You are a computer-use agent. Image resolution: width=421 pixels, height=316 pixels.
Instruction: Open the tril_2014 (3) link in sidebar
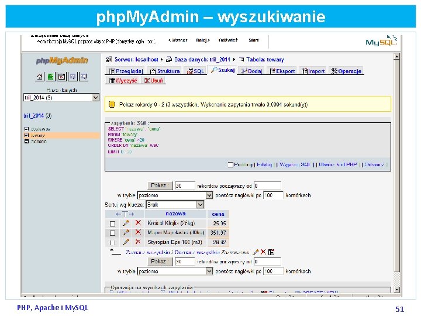click(x=37, y=116)
